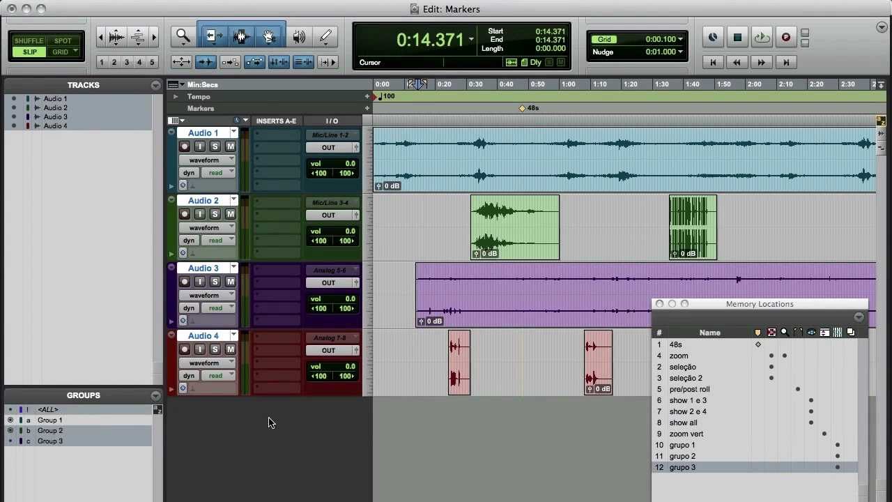This screenshot has height=502, width=892.
Task: Open the main counter format dropdown
Action: [471, 39]
